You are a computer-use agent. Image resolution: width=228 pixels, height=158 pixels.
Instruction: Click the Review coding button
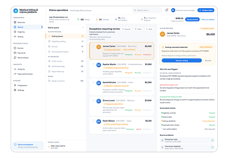click(x=182, y=60)
